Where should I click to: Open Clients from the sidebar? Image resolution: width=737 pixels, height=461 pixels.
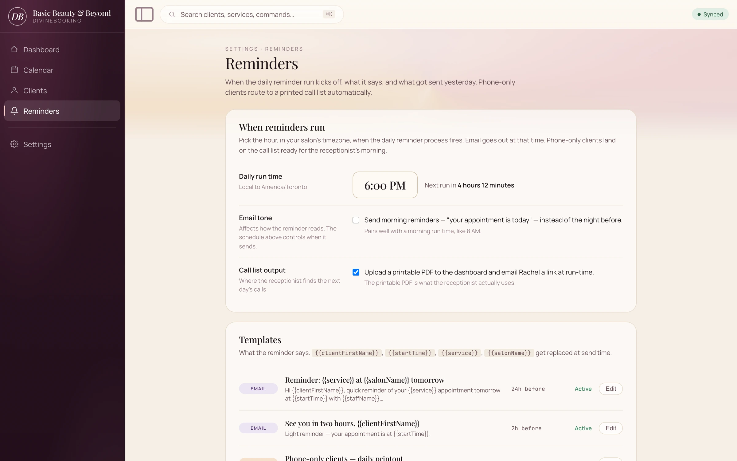pos(62,91)
